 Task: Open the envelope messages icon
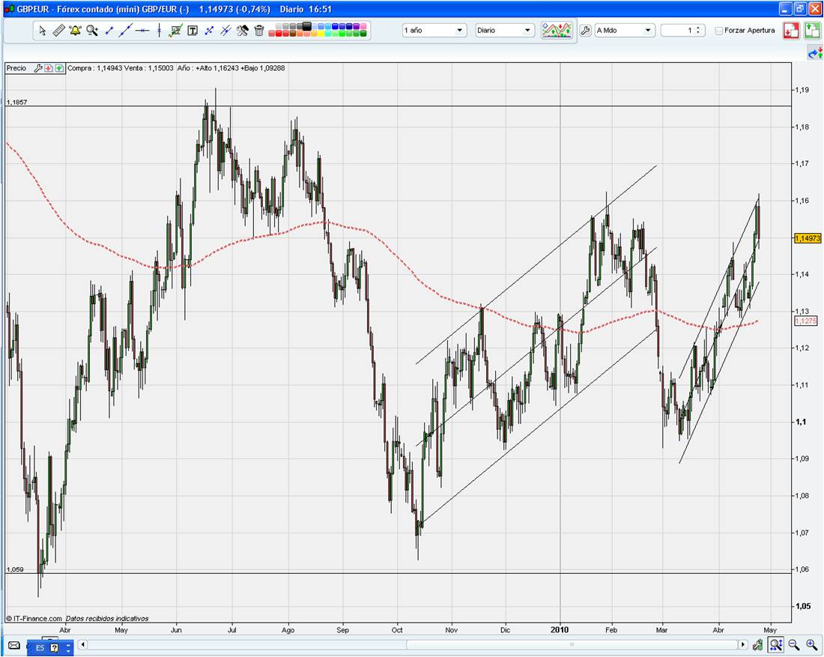click(14, 645)
